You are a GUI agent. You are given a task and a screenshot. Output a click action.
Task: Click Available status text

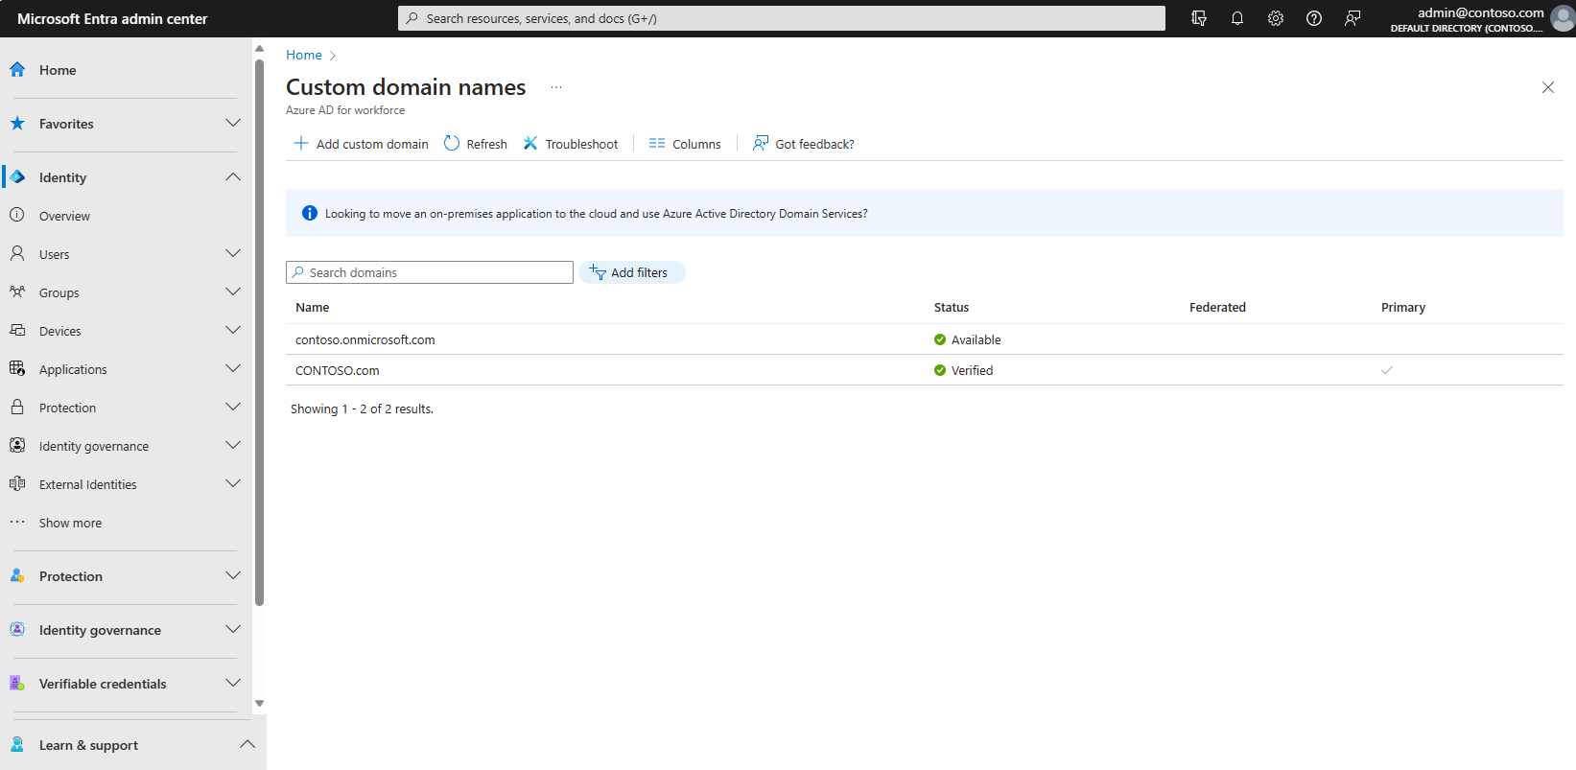tap(976, 339)
